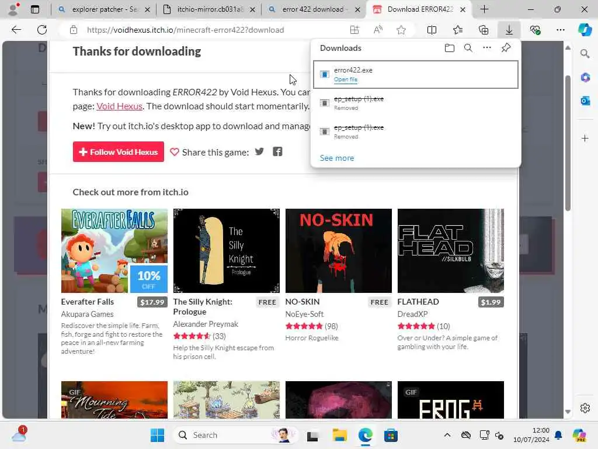
Task: Open File Explorer from taskbar
Action: pyautogui.click(x=339, y=435)
